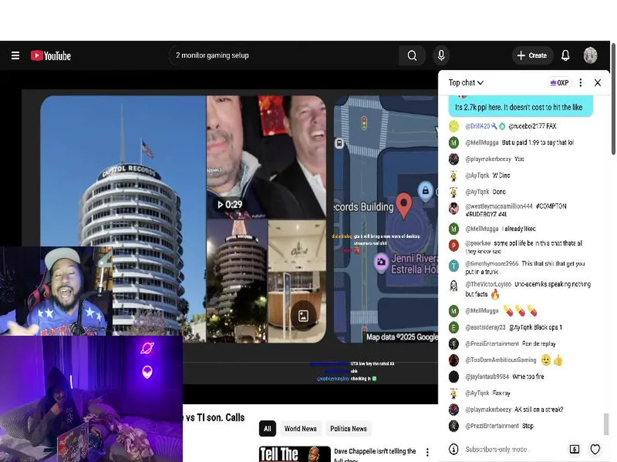Viewport: 617px width, 462px height.
Task: Open the chat three-dot options menu
Action: coord(580,83)
